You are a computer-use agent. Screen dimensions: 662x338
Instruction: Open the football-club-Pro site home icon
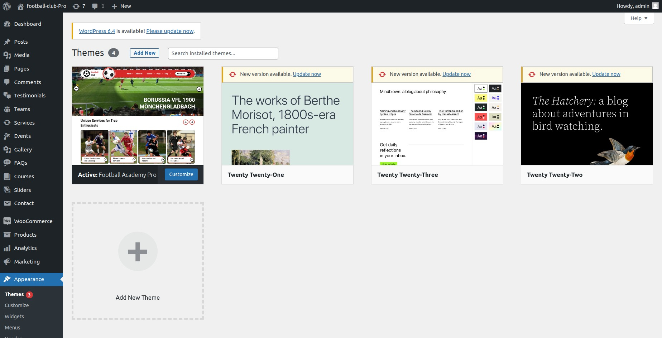(20, 6)
